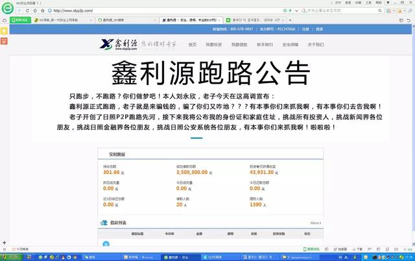Open 我要投资 in site navigation
The image size is (415, 261).
pyautogui.click(x=214, y=45)
